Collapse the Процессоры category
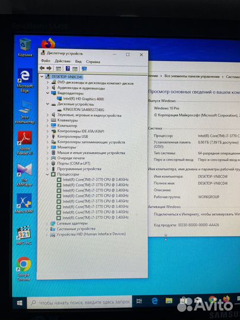 tap(47, 174)
